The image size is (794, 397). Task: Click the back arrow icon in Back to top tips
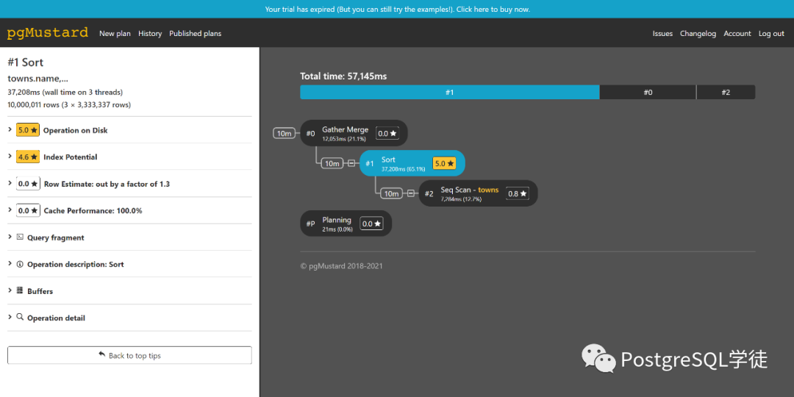(x=101, y=354)
